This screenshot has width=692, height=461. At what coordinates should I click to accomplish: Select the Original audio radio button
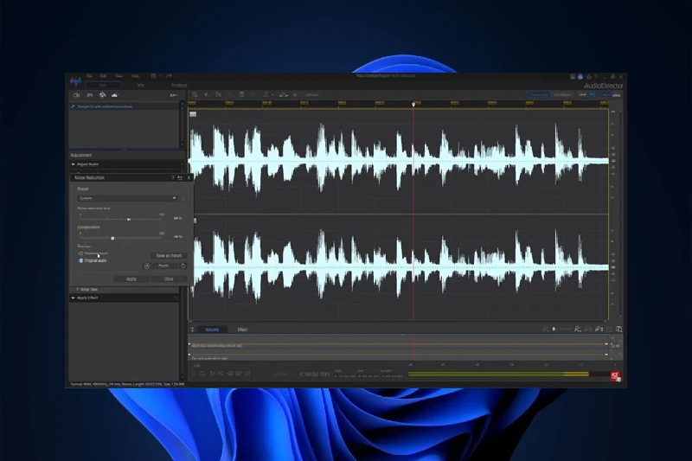click(x=81, y=259)
